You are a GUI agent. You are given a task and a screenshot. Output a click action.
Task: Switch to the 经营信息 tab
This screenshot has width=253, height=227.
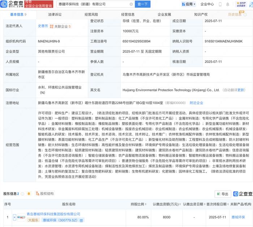[128, 14]
